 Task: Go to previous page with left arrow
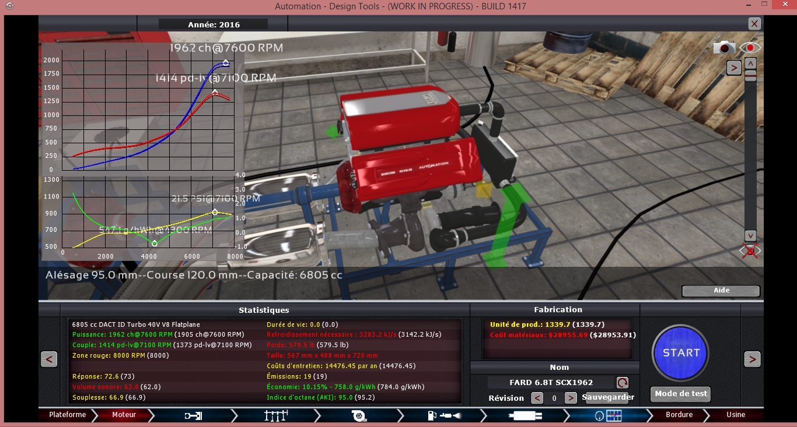(49, 359)
